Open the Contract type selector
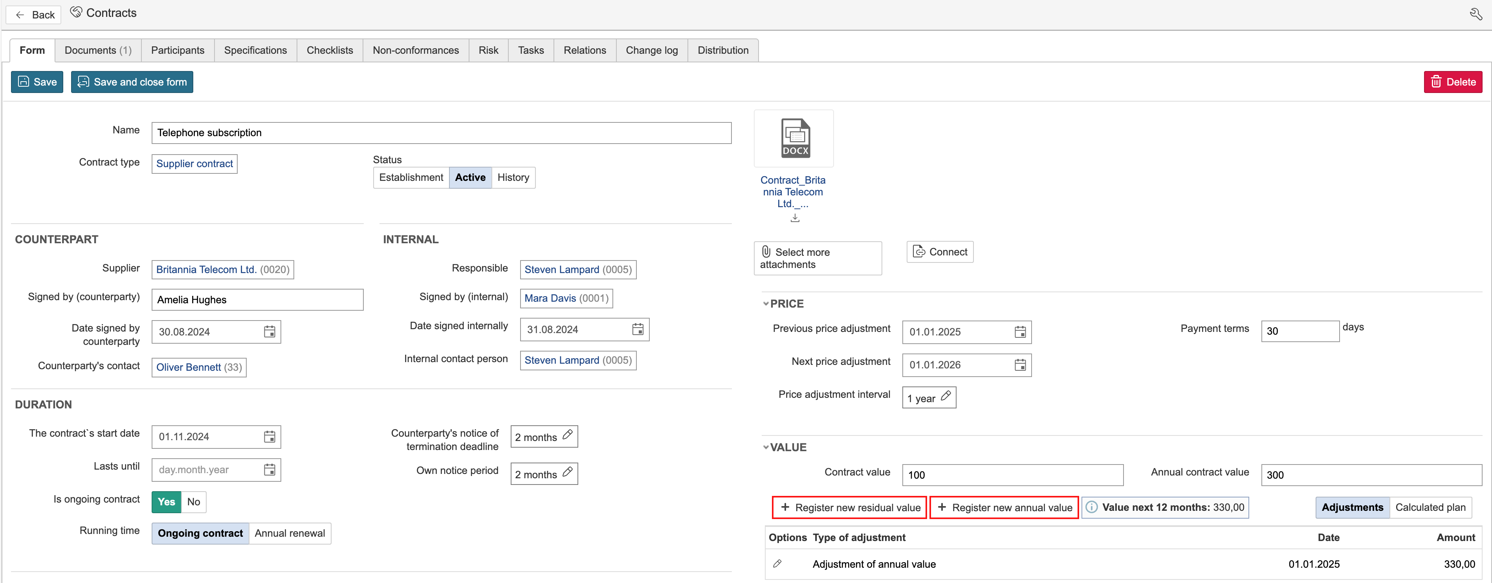Screen dimensions: 1492x583 tap(194, 164)
